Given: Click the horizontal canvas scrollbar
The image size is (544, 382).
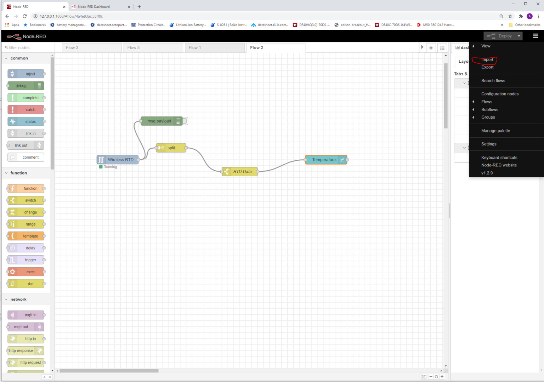Looking at the screenshot, I should click(109, 371).
